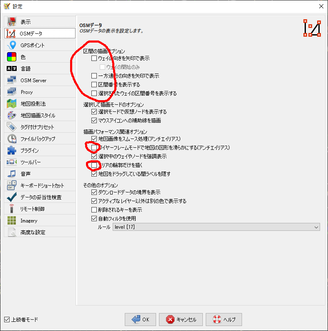Open the ヘルプ help button
The width and height of the screenshot is (328, 331).
pyautogui.click(x=224, y=320)
